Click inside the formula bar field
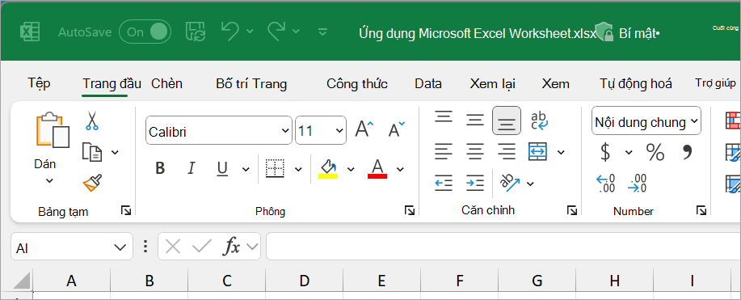 pyautogui.click(x=503, y=247)
